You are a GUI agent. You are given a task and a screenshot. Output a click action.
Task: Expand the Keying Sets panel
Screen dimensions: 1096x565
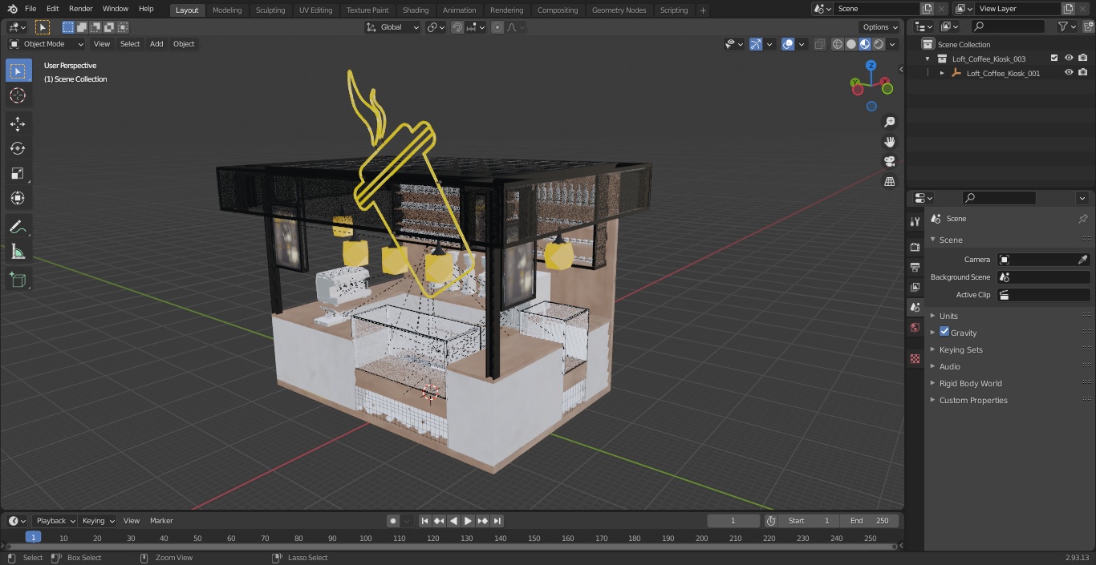[960, 349]
